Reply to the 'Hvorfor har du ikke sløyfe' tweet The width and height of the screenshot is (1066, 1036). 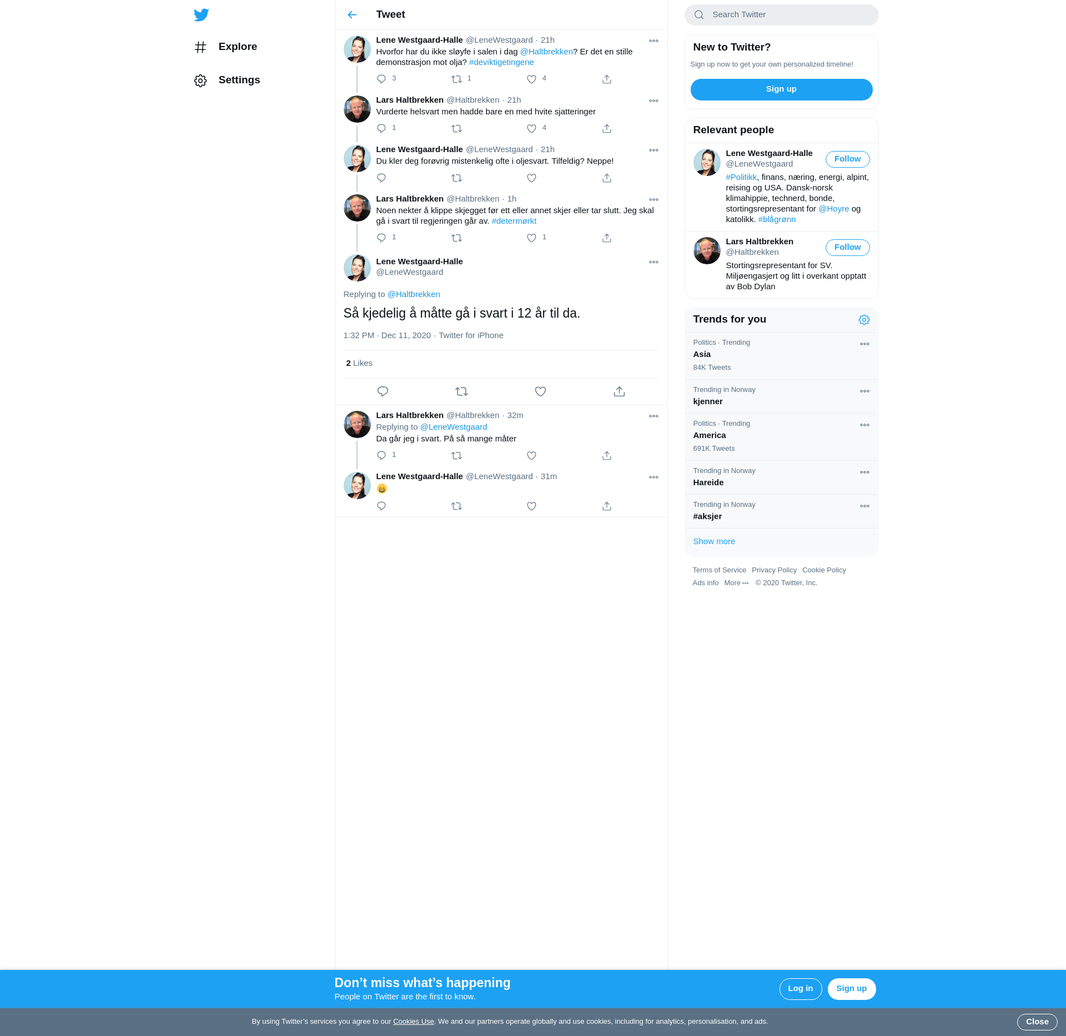pos(381,79)
